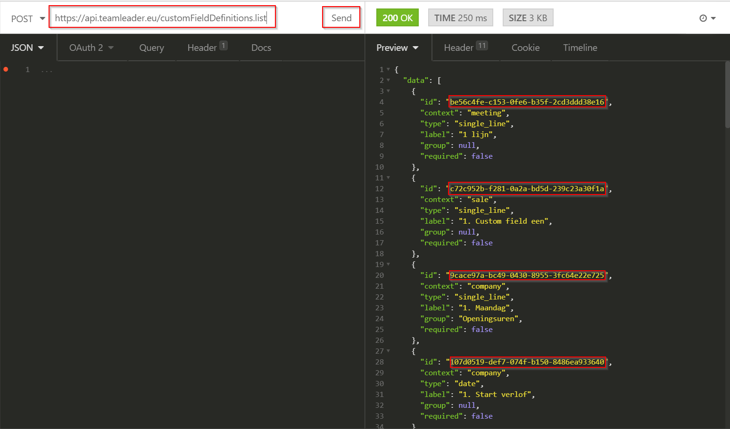
Task: Open the OAuth 2 auth tab
Action: pos(91,48)
